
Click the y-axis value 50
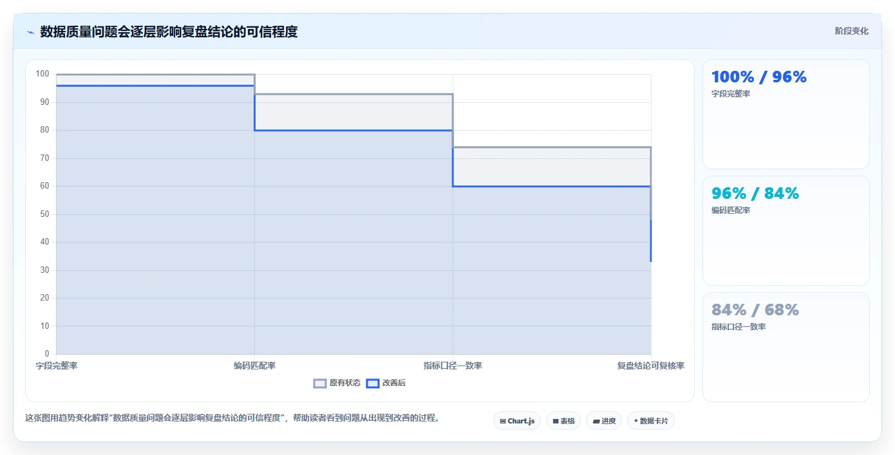click(44, 214)
